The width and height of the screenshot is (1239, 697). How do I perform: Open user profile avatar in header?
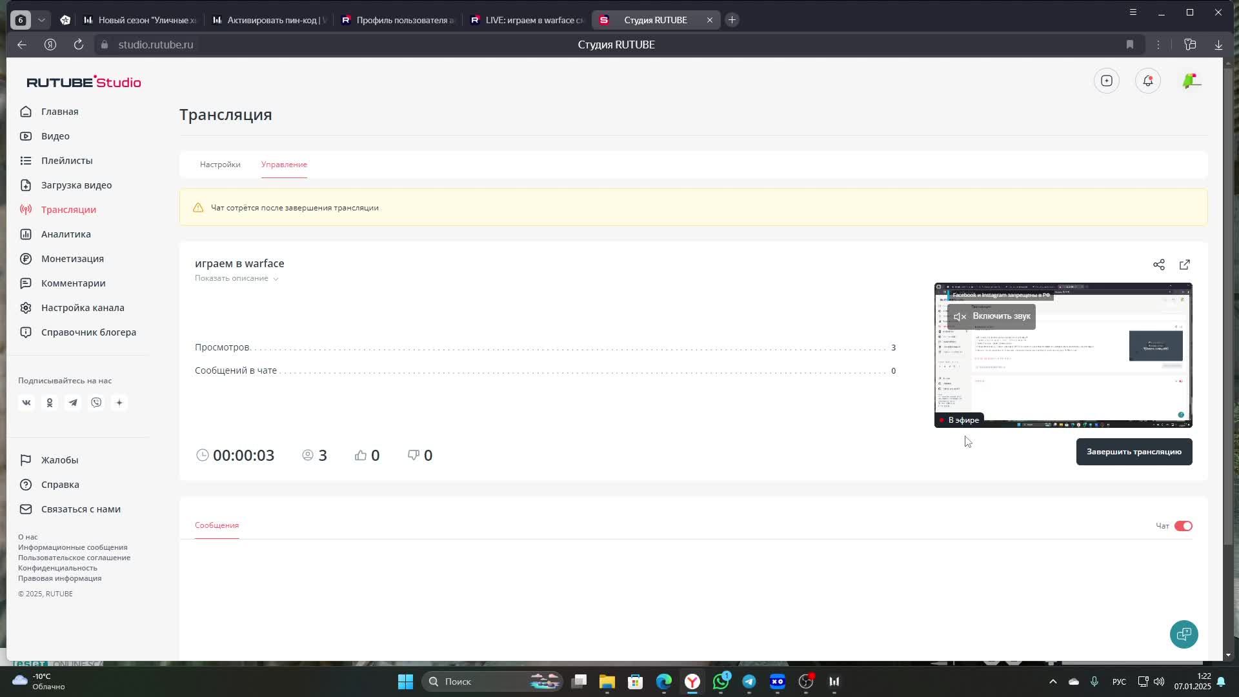click(x=1191, y=81)
